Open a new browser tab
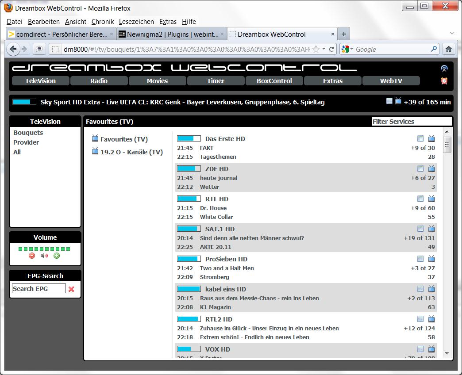This screenshot has height=375, width=462. click(x=343, y=34)
